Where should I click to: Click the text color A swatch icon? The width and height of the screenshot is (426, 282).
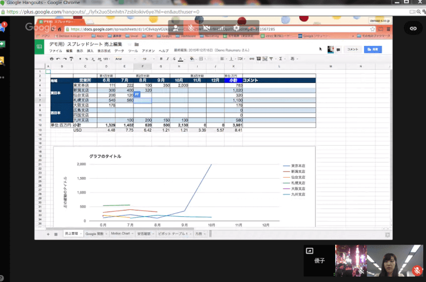[181, 58]
